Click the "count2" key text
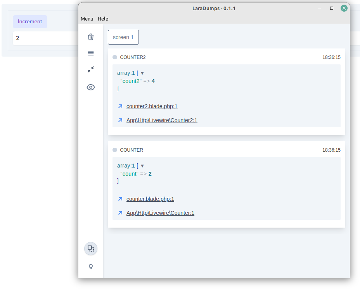This screenshot has width=360, height=292. pos(131,81)
